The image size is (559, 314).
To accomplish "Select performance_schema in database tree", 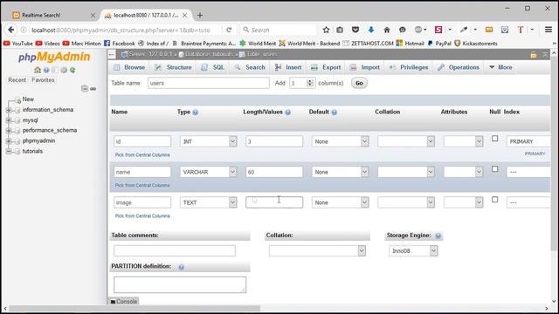I will [50, 131].
